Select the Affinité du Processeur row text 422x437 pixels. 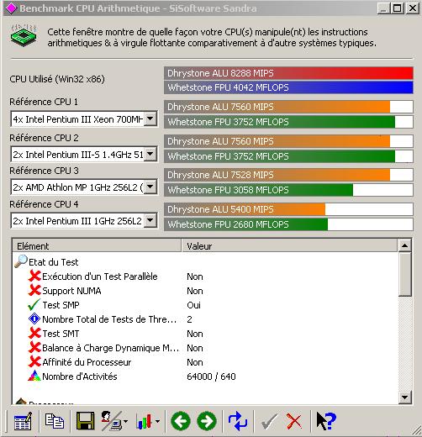pyautogui.click(x=87, y=362)
